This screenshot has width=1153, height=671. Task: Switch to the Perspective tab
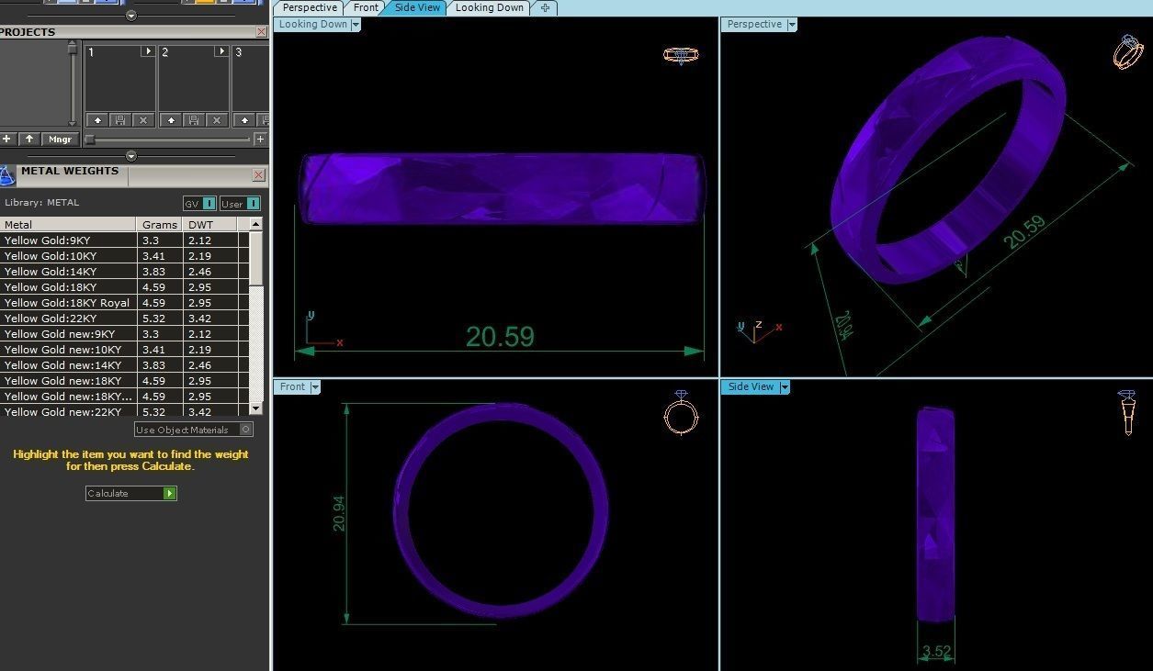point(310,7)
